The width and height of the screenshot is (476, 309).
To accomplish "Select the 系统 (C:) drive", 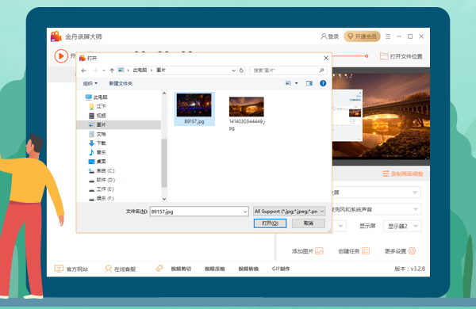I will 102,170.
